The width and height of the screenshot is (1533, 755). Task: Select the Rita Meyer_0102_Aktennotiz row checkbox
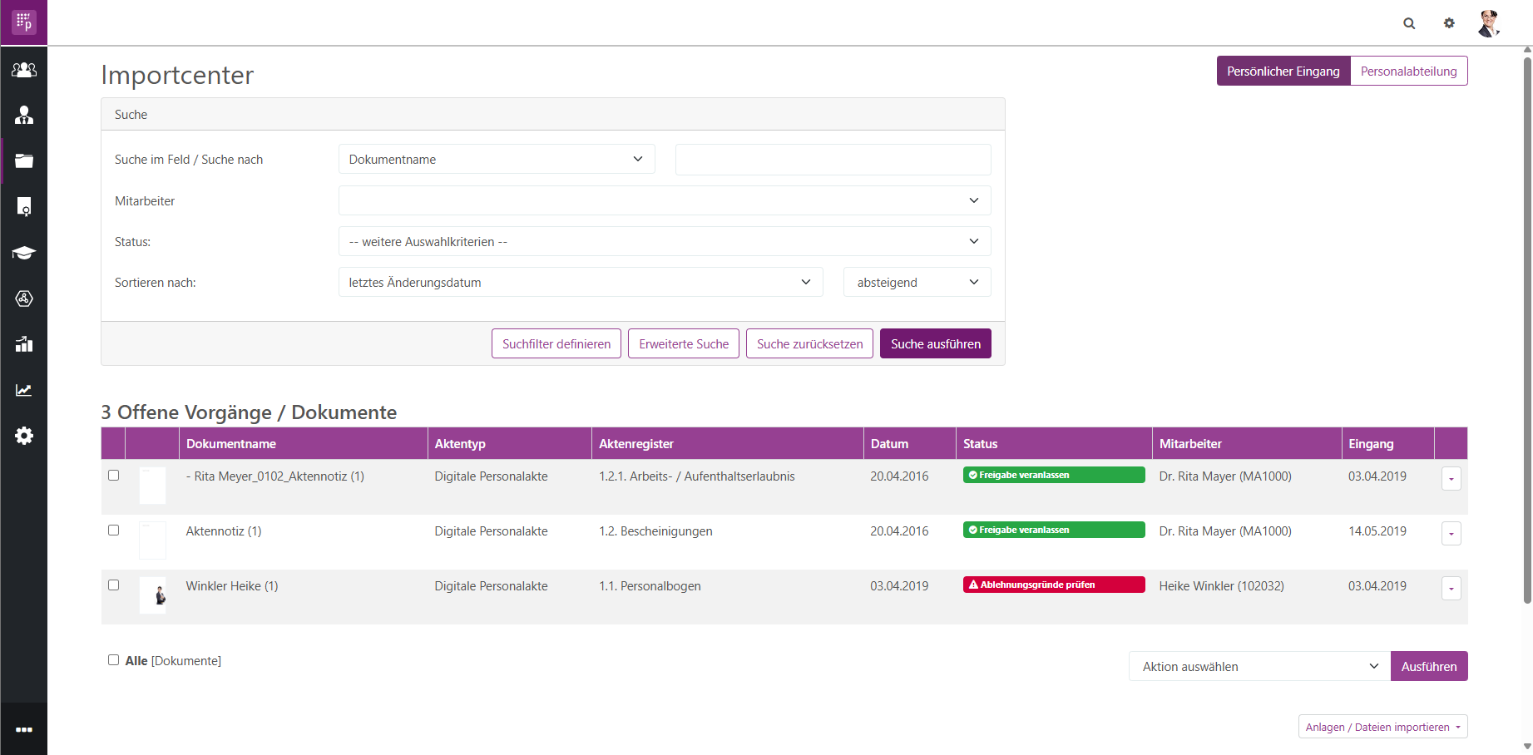point(114,476)
